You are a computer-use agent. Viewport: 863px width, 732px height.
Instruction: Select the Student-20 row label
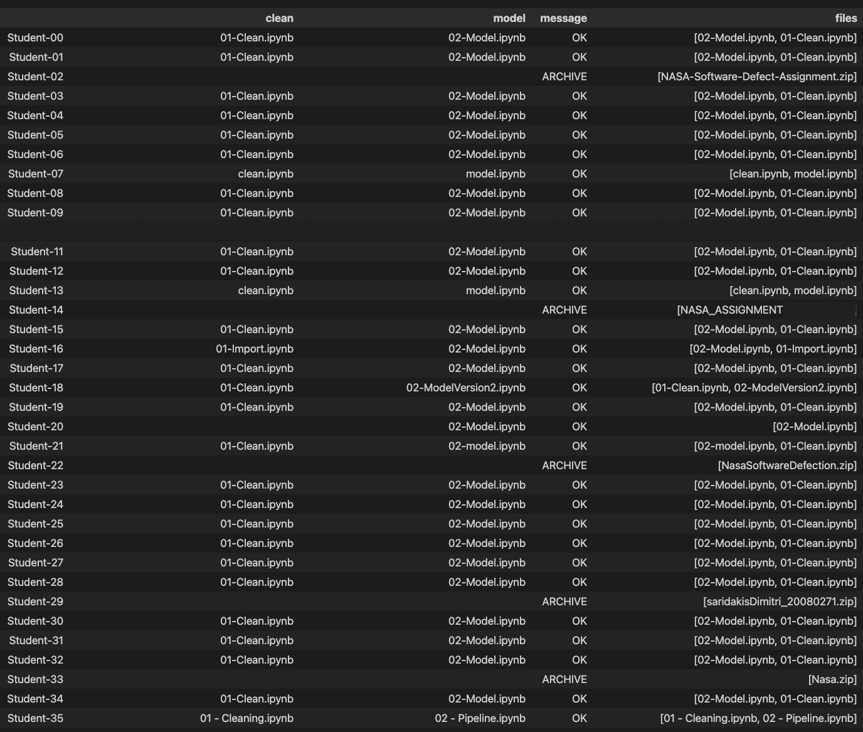[x=35, y=427]
